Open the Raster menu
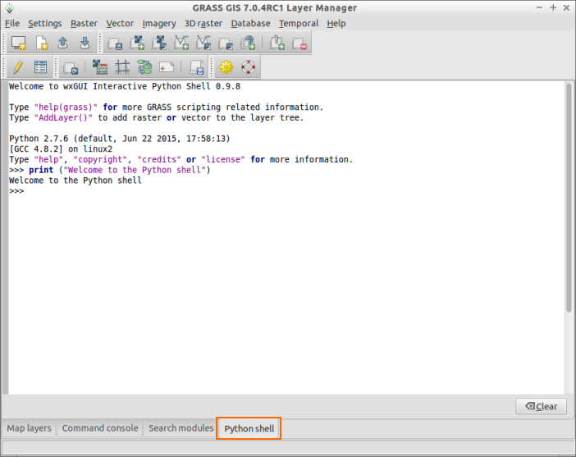The image size is (576, 457). click(84, 24)
